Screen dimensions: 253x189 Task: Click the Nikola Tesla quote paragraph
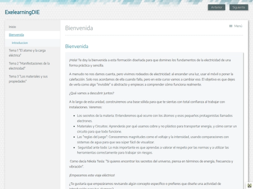click(151, 164)
